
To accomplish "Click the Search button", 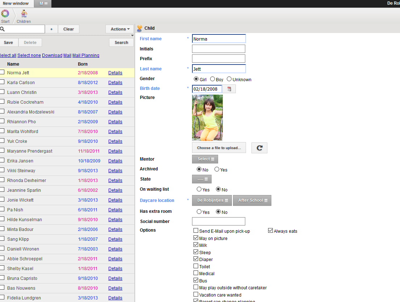I will (x=121, y=43).
